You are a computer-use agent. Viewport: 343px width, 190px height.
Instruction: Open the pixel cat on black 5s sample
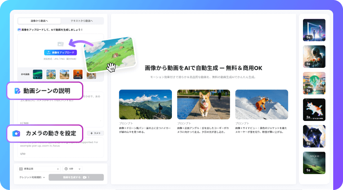[x=314, y=110]
